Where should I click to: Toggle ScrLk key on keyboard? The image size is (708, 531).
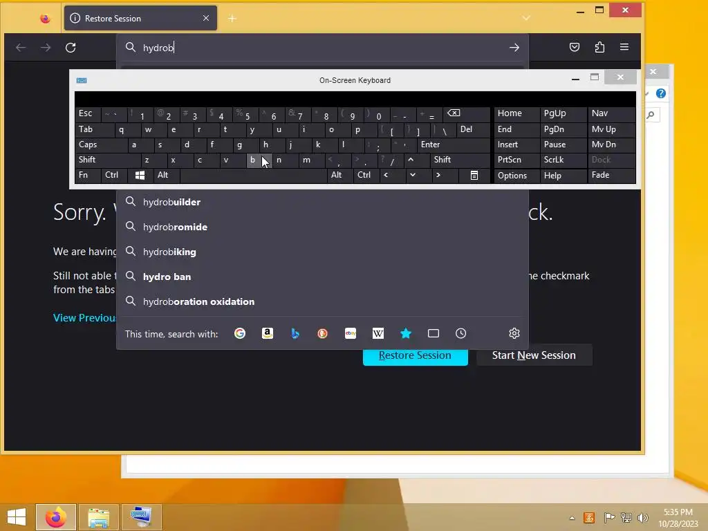563,160
